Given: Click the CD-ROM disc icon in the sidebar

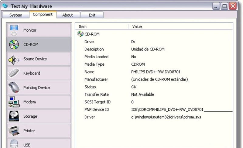Looking at the screenshot, I should tap(14, 44).
